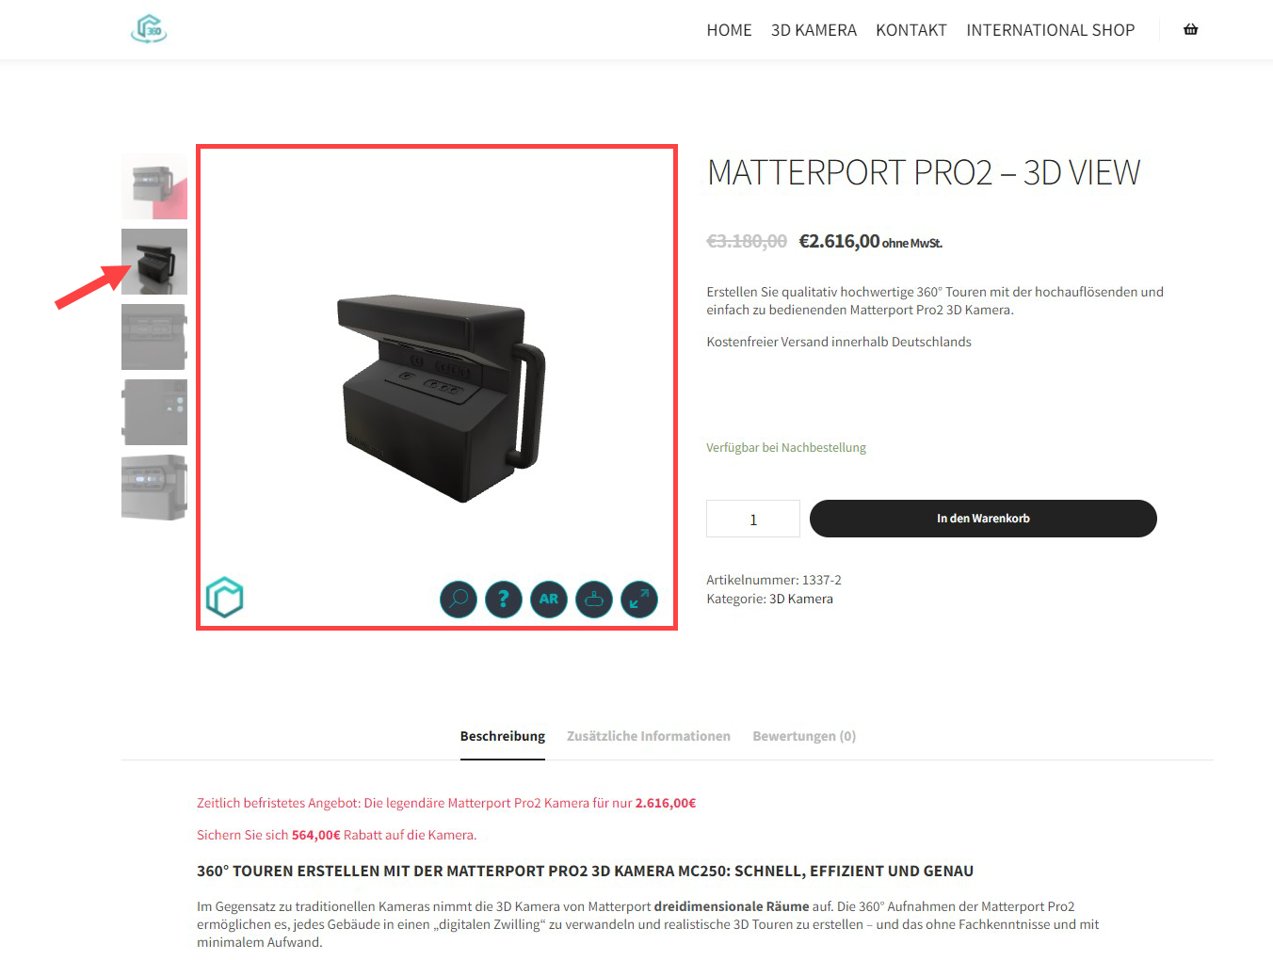Click the hexagon logo in 3D viewer
This screenshot has height=960, width=1273.
tap(225, 597)
